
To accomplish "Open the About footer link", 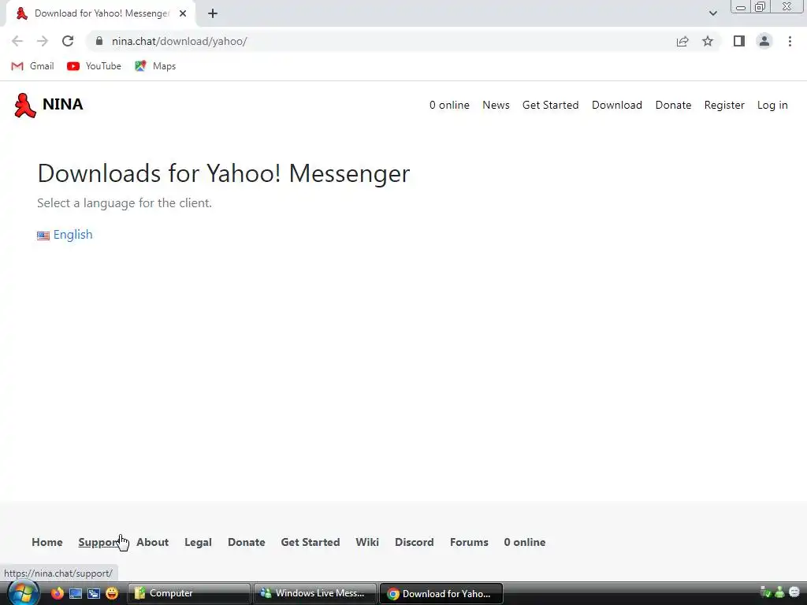I will pyautogui.click(x=152, y=542).
